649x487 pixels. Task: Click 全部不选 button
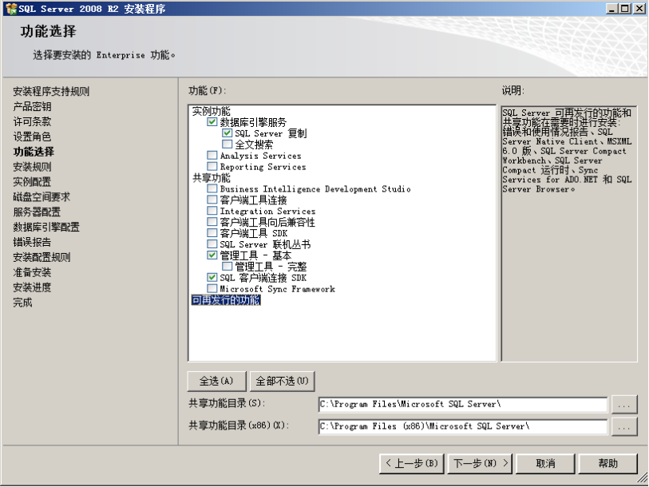pos(281,381)
